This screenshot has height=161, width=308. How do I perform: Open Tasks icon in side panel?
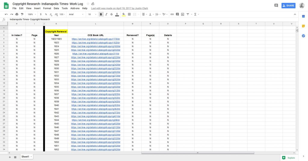(x=303, y=36)
